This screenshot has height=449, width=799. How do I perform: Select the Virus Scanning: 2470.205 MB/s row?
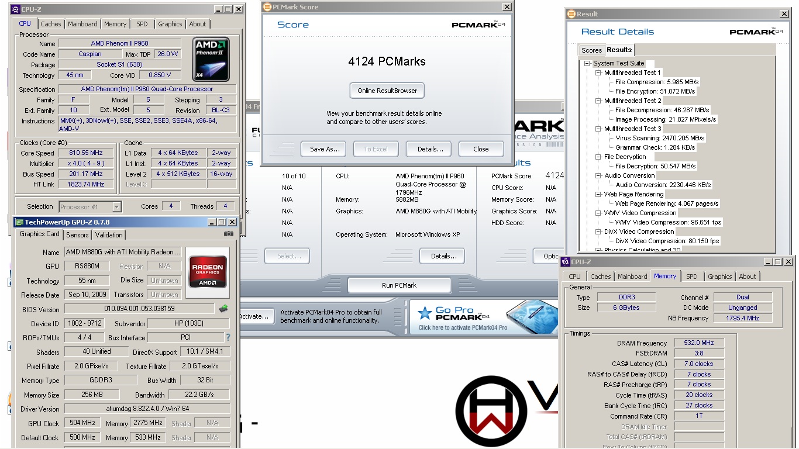point(660,138)
